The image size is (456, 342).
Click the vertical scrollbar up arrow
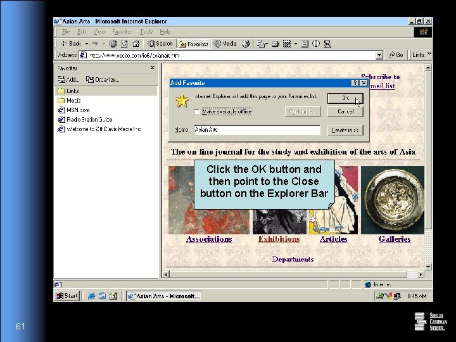[x=428, y=68]
